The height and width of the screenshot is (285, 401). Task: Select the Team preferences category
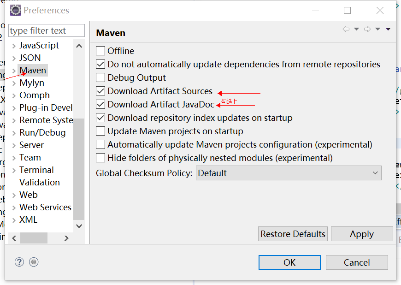click(30, 157)
